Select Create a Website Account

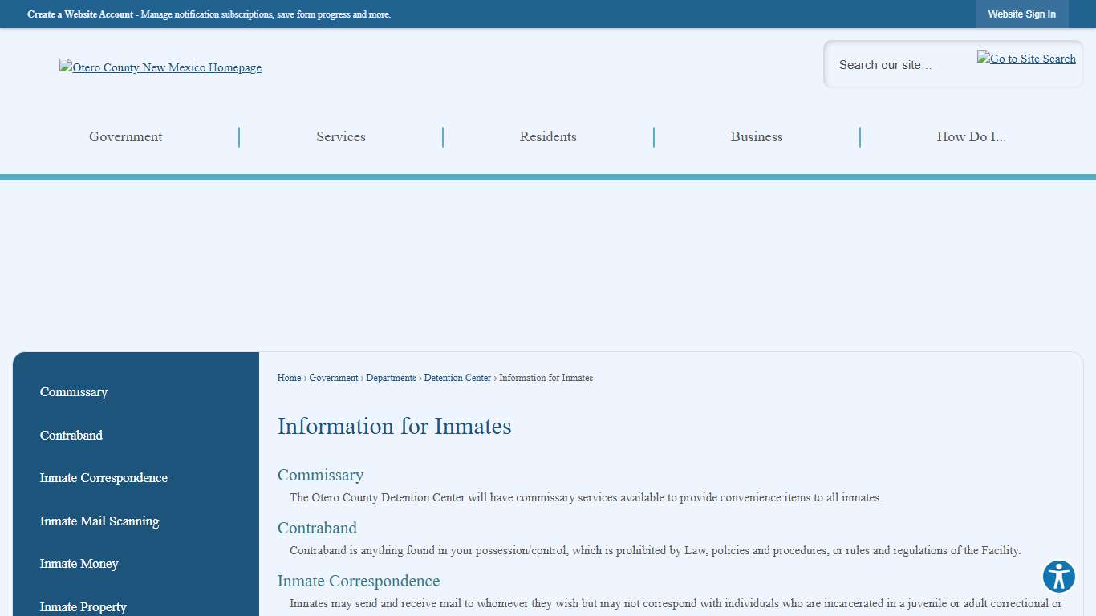[x=80, y=14]
